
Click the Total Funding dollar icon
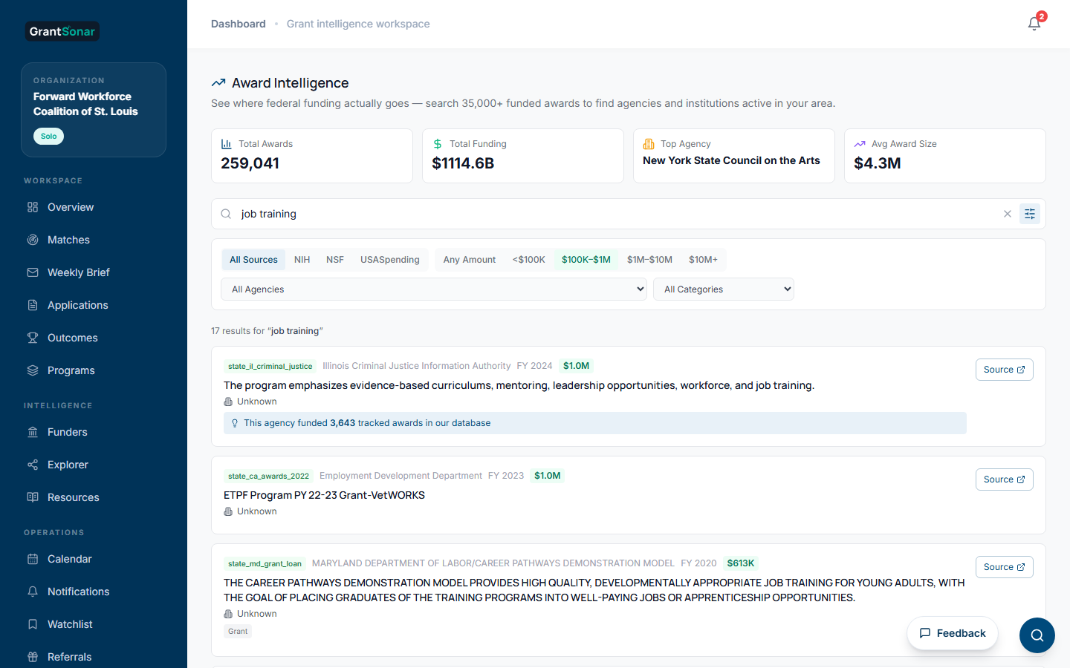[438, 144]
